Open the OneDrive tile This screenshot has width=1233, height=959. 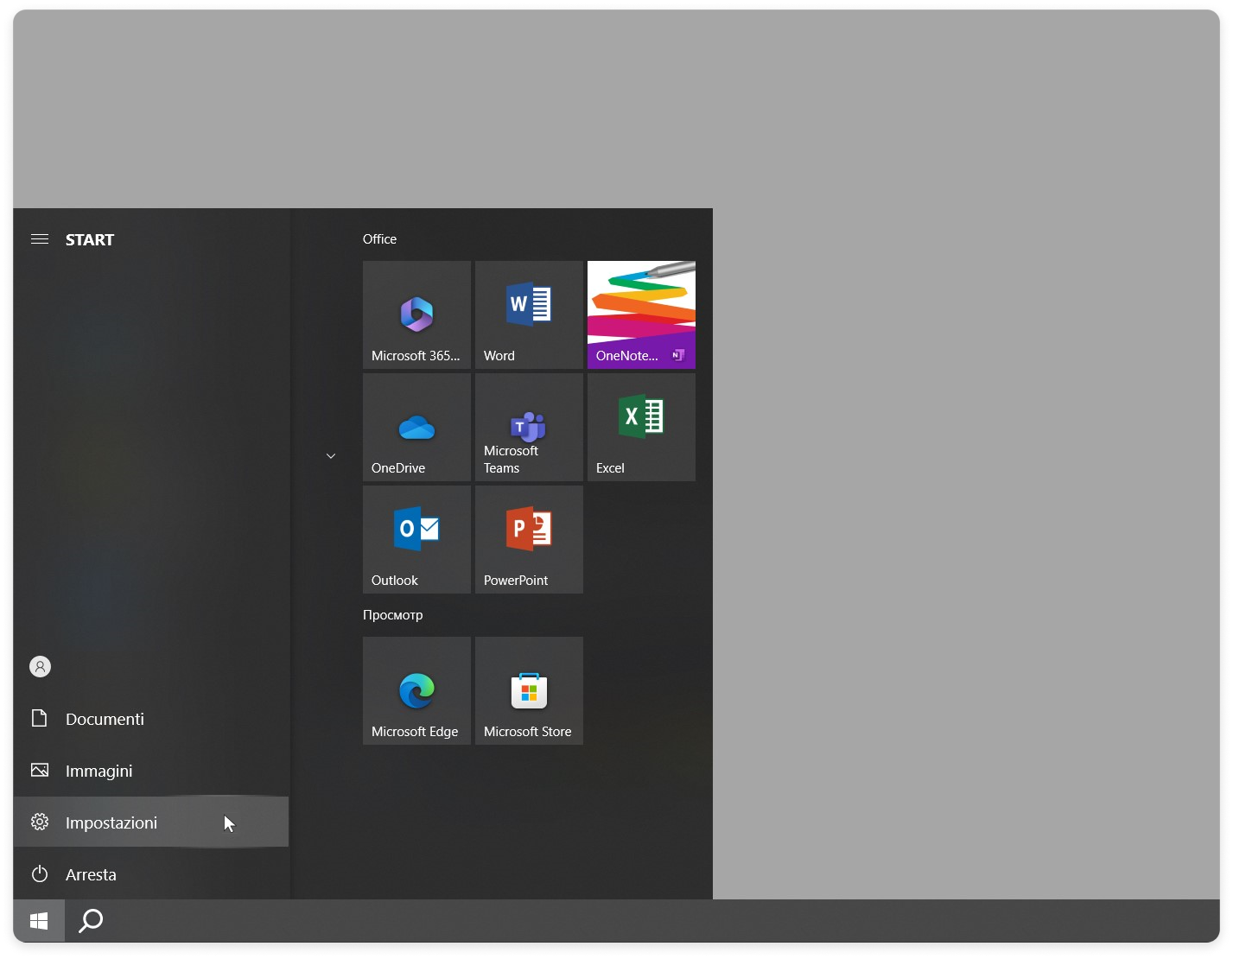point(416,427)
